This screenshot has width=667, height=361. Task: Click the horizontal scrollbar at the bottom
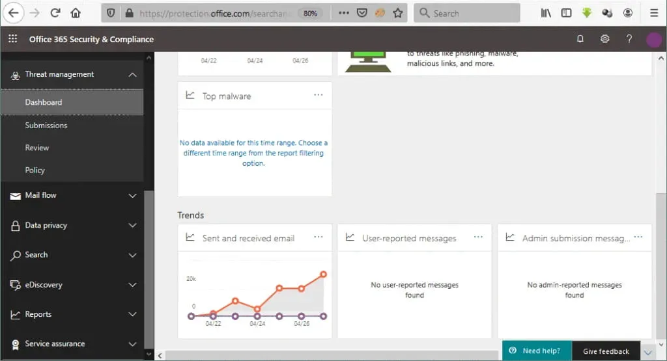332,356
